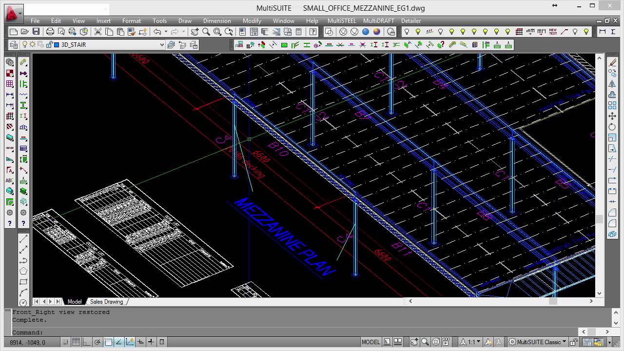Click the Help question mark toolbar icon
Image resolution: width=624 pixels, height=351 pixels.
tap(313, 32)
